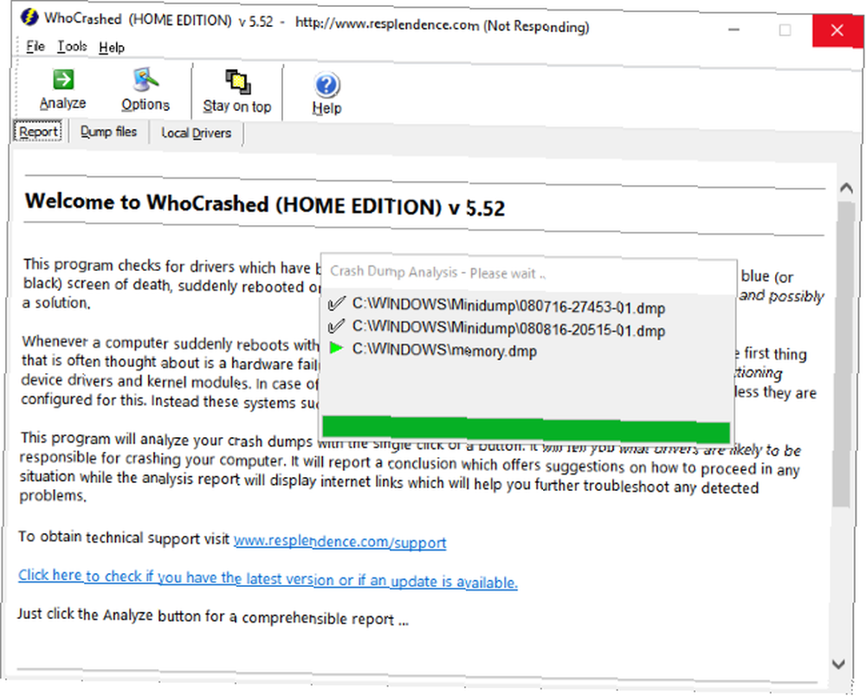Click the blue Help question mark icon

[327, 85]
